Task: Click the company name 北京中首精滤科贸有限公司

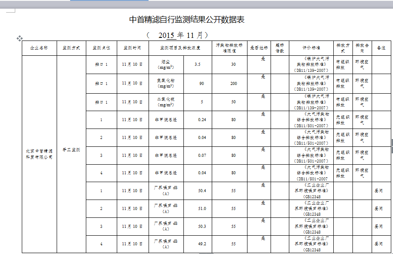Action: (x=39, y=154)
